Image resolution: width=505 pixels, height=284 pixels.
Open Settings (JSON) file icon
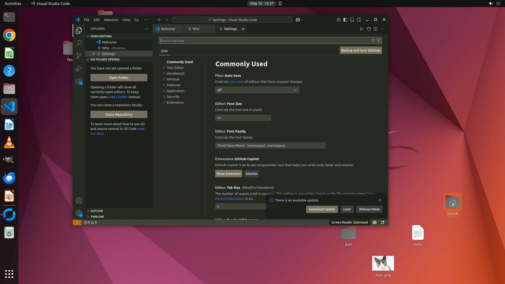(368, 29)
